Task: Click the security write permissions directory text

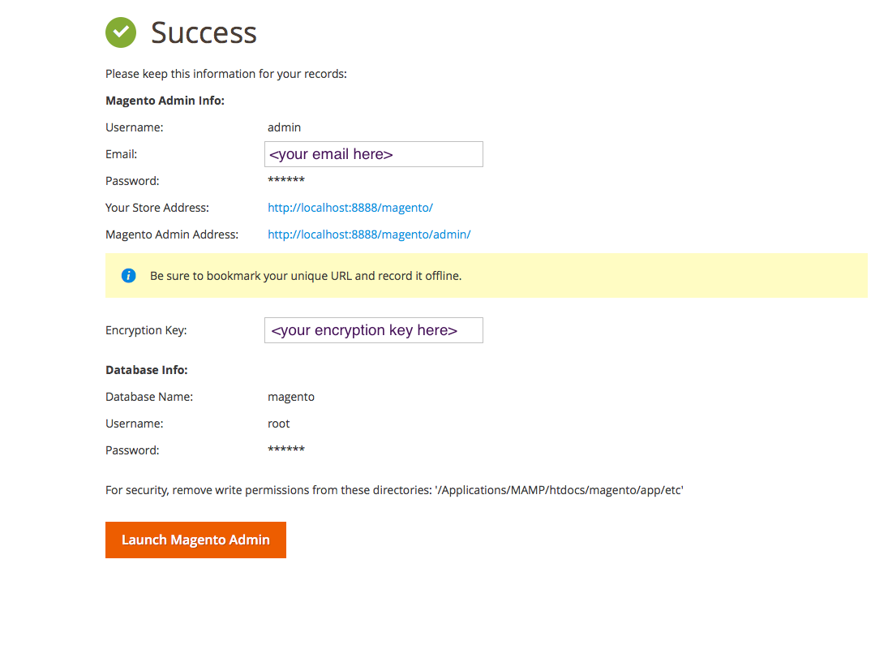Action: tap(394, 490)
